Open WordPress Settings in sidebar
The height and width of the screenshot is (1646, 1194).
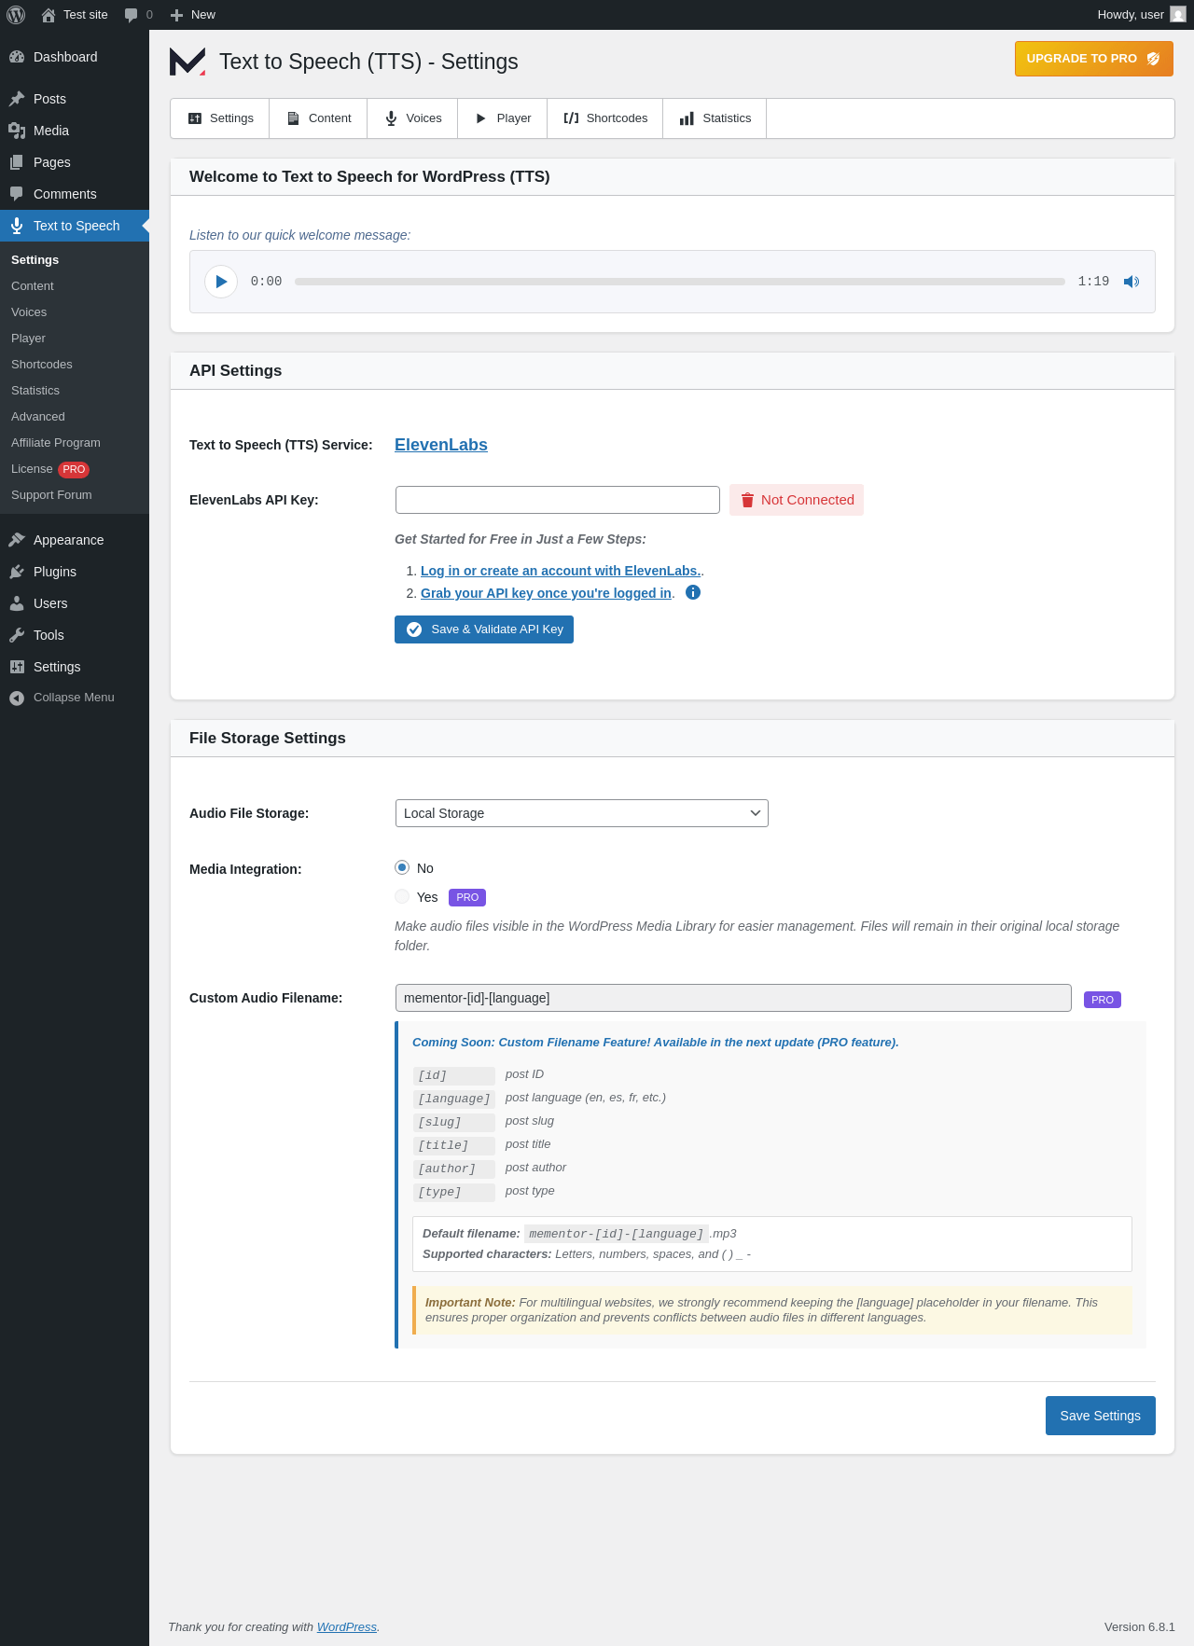[x=75, y=667]
